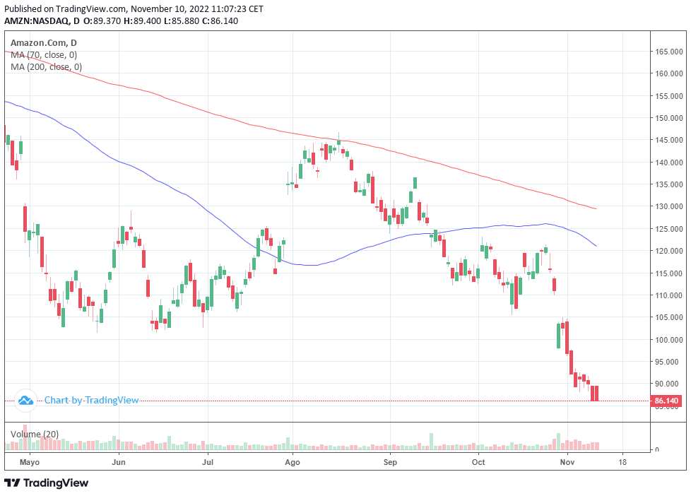
Task: Click the TradingView cloud logo icon
Action: tap(25, 401)
